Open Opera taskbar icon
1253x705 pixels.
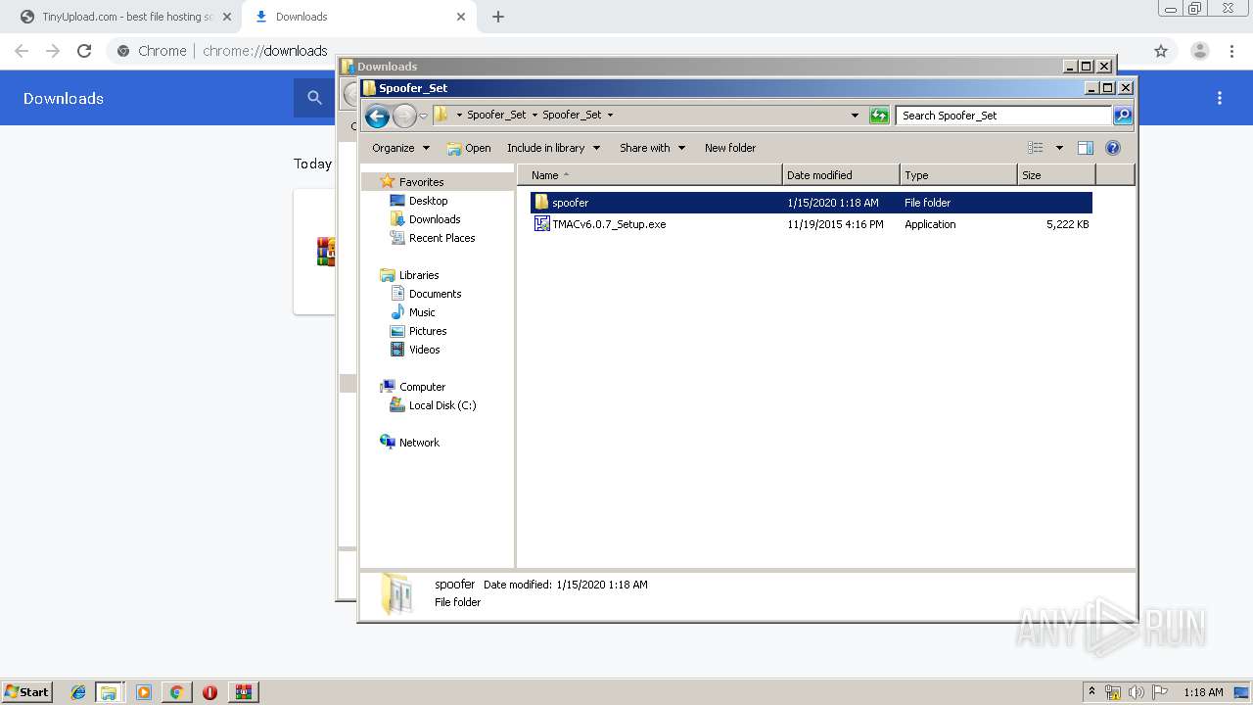[x=209, y=692]
